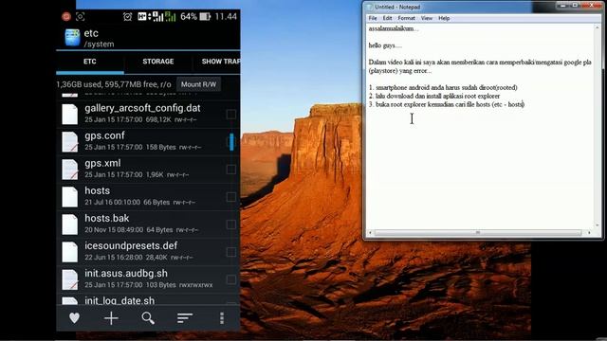Switch to the ETC tab
This screenshot has height=341, width=607.
click(x=90, y=62)
